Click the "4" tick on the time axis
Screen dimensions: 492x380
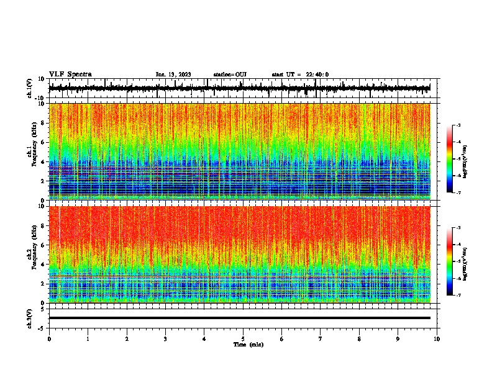204,339
